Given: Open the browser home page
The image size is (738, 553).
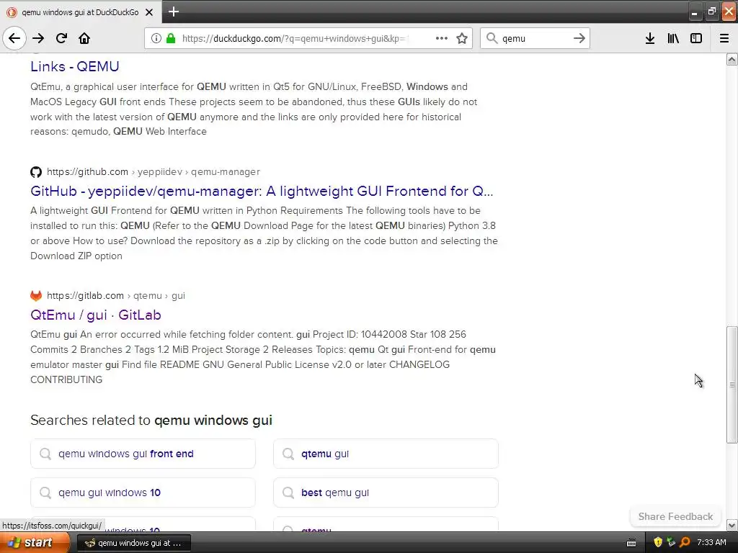Looking at the screenshot, I should (84, 38).
